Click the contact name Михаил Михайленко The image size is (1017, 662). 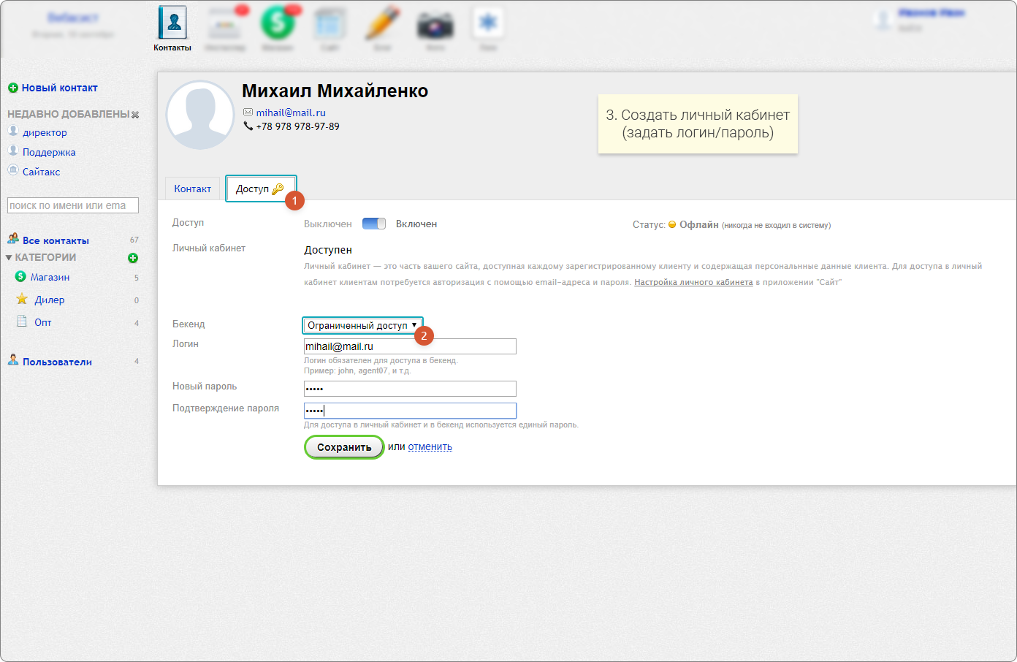(x=335, y=91)
